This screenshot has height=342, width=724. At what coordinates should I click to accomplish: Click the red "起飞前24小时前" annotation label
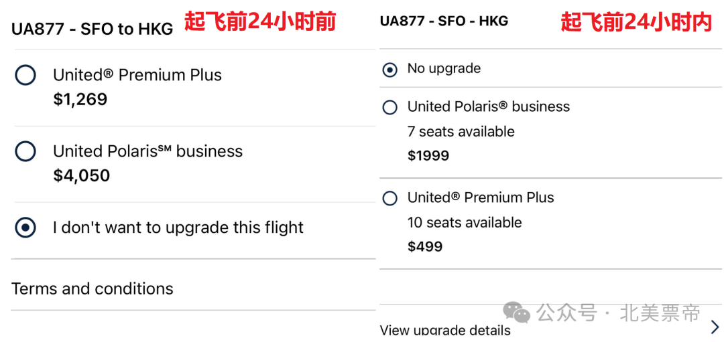260,23
